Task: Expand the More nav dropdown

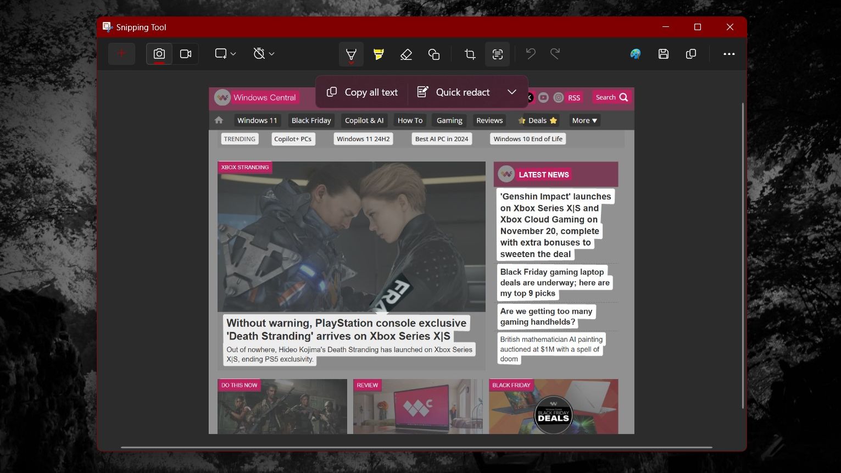Action: (584, 121)
